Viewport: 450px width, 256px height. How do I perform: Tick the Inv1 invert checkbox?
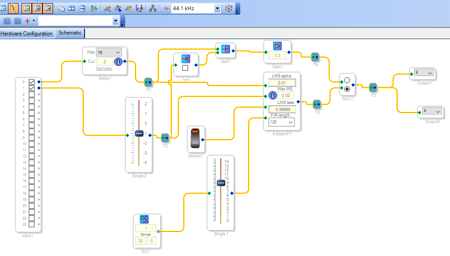tap(185, 68)
